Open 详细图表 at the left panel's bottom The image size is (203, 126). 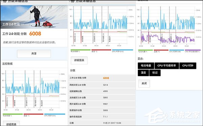tap(11, 124)
